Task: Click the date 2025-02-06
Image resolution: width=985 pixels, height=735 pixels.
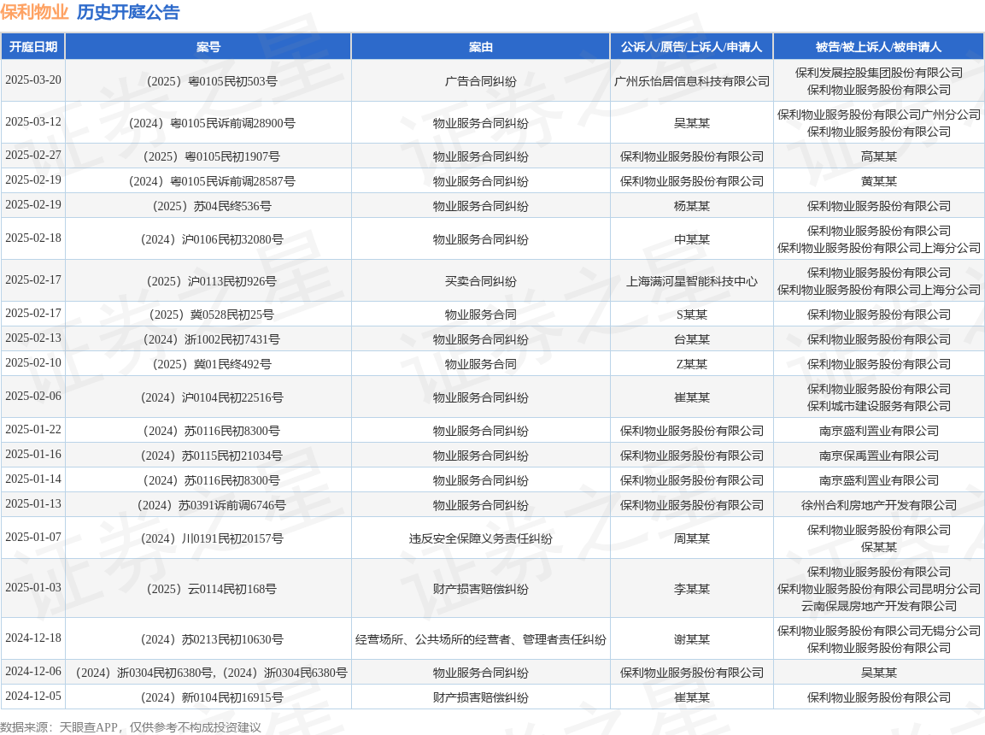Action: (x=33, y=396)
